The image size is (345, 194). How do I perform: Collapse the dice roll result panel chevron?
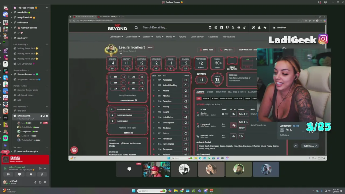click(x=296, y=146)
